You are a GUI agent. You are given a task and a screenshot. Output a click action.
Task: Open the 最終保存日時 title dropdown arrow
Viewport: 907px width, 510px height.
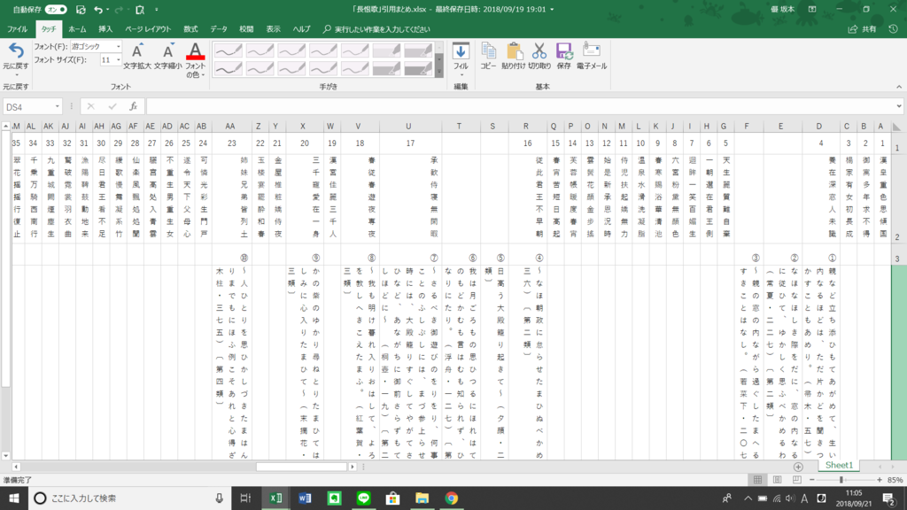pyautogui.click(x=552, y=9)
